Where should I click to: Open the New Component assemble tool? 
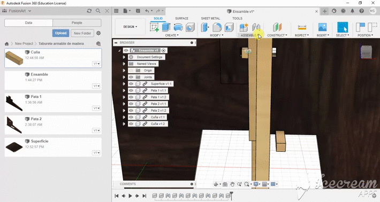click(244, 27)
